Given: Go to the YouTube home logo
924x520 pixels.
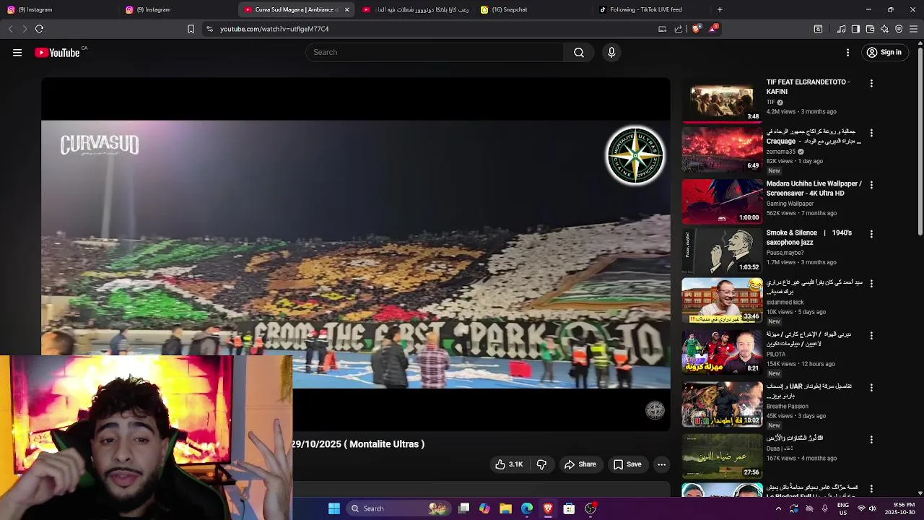Looking at the screenshot, I should [57, 53].
